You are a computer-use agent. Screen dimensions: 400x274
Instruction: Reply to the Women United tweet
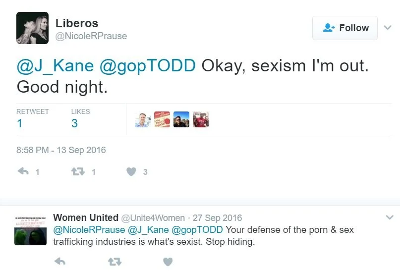(x=60, y=262)
